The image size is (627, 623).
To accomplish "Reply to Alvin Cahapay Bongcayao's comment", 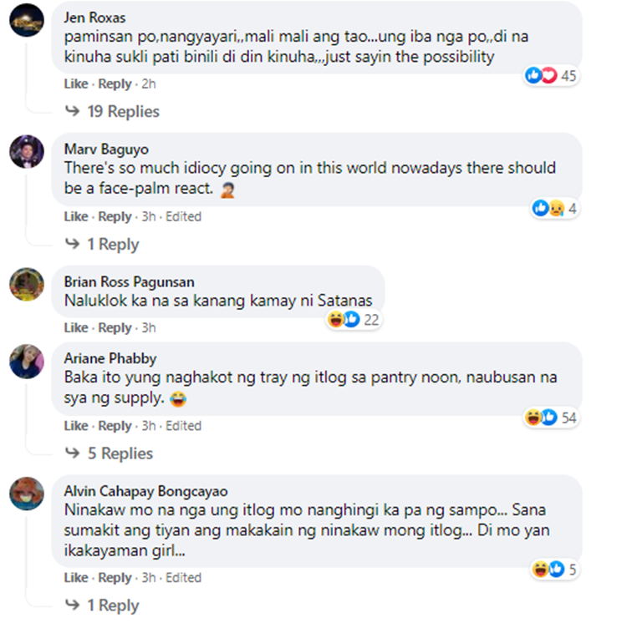I will coord(115,577).
